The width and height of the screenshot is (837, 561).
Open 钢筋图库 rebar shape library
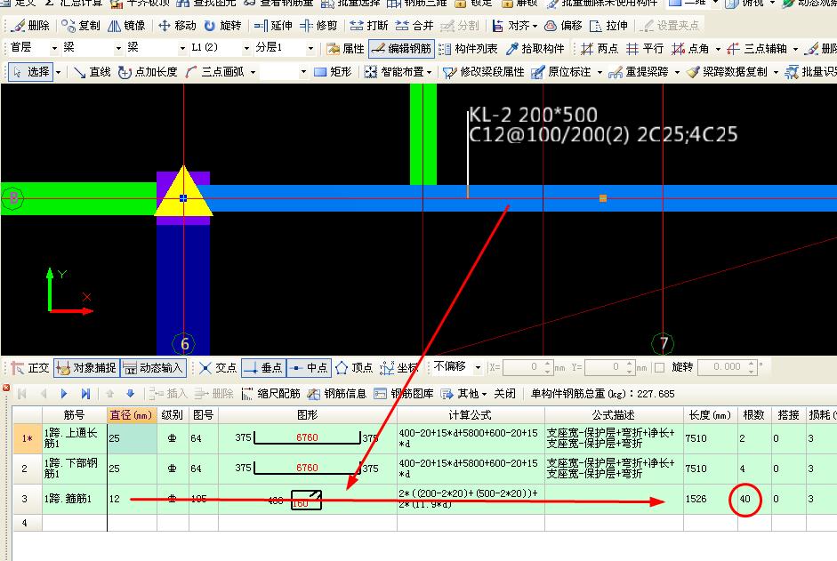pos(404,394)
